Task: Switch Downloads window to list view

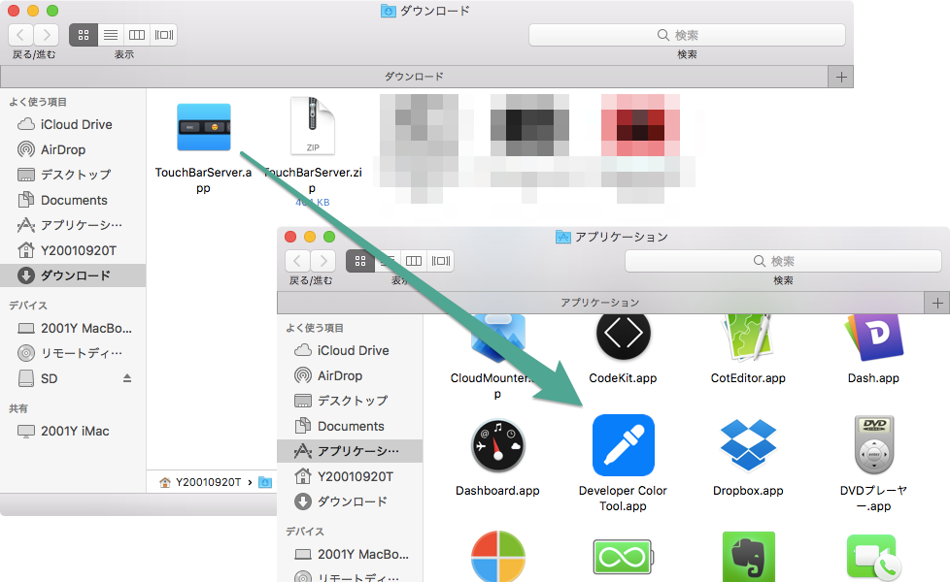Action: 111,35
